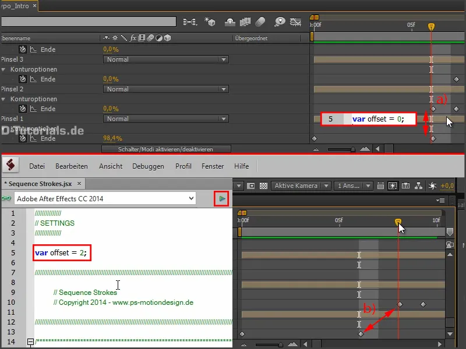The width and height of the screenshot is (466, 349).
Task: Run the script with green play button
Action: [222, 198]
